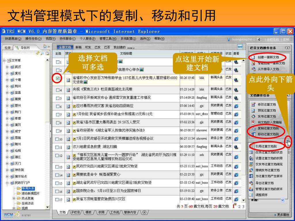The height and width of the screenshot is (221, 295).
Task: Filter the list by 已发 documents
Action: pos(97,47)
